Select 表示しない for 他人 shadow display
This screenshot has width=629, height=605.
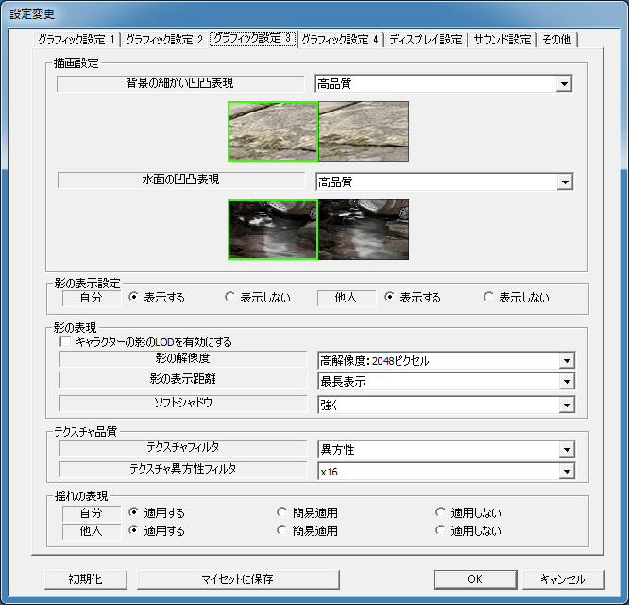[488, 298]
